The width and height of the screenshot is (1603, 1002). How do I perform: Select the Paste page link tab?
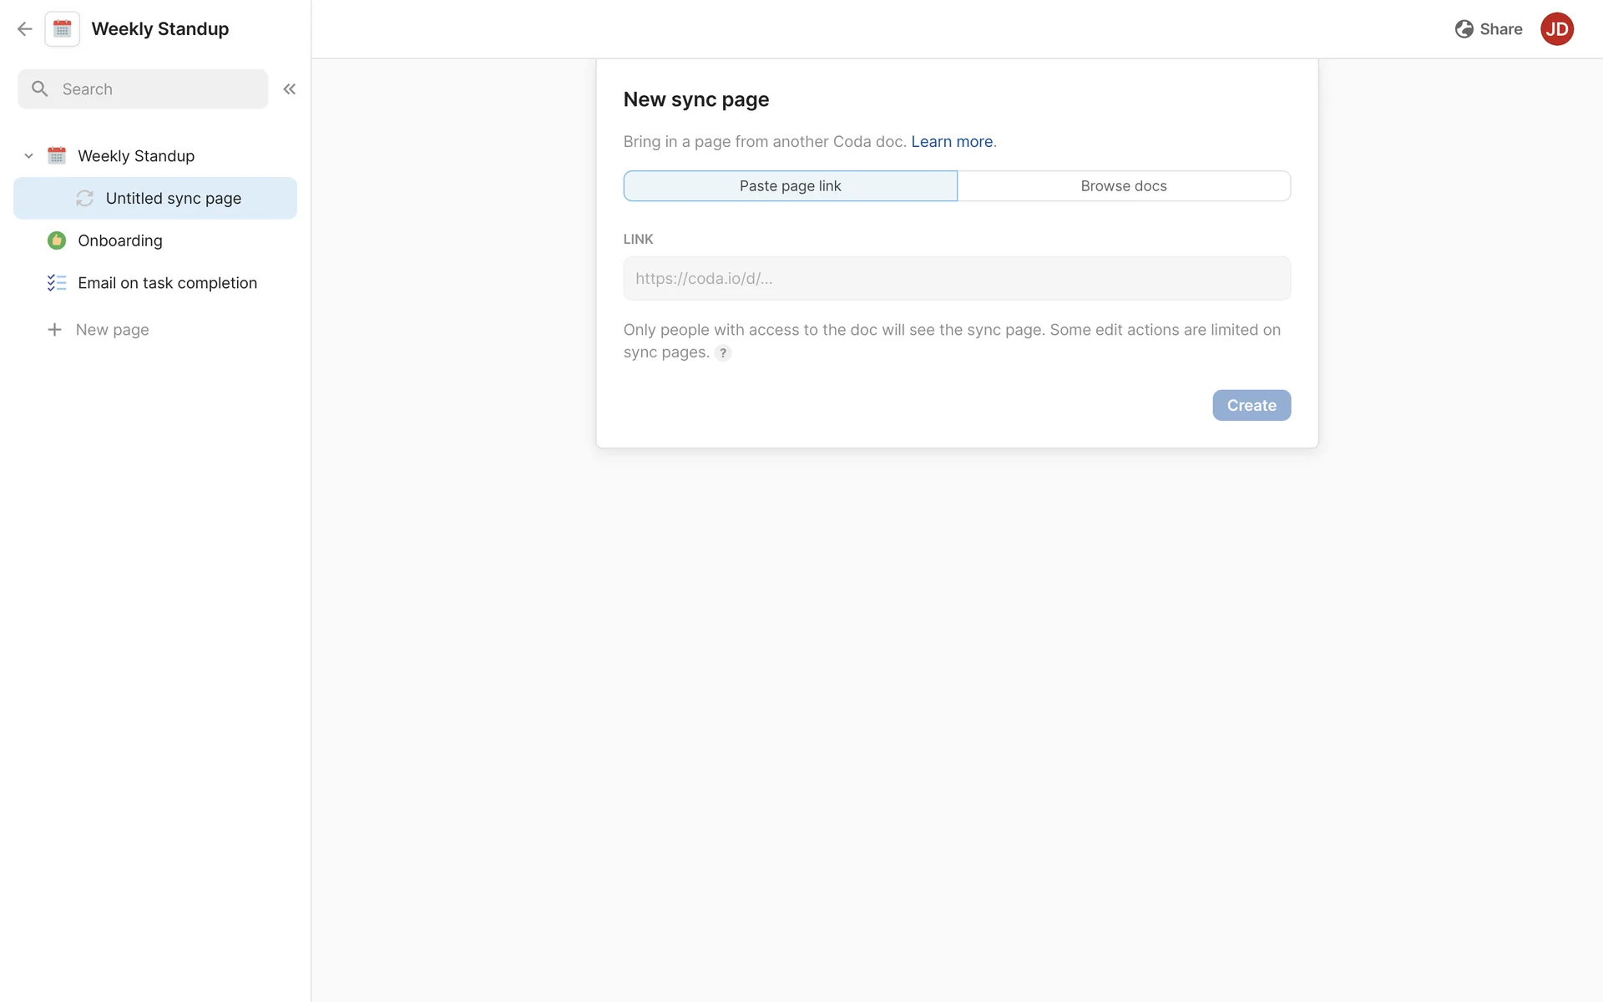click(x=790, y=186)
